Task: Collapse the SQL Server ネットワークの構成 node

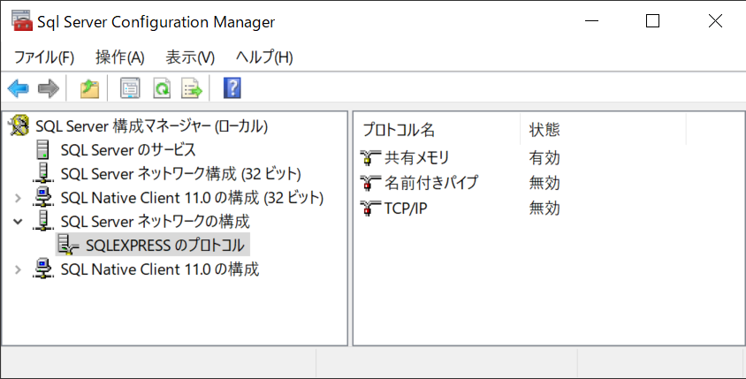Action: [19, 221]
